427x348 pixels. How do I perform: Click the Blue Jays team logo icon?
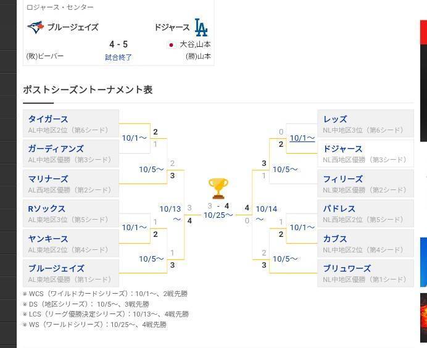coord(36,27)
